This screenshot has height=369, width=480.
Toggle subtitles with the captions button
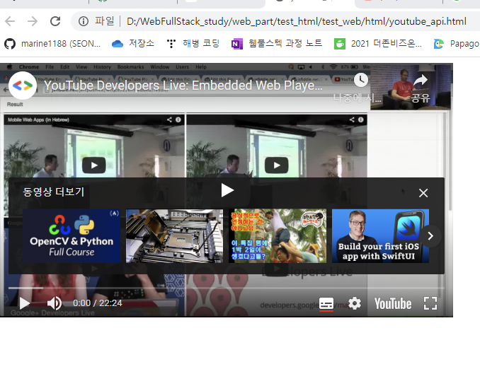pos(326,303)
